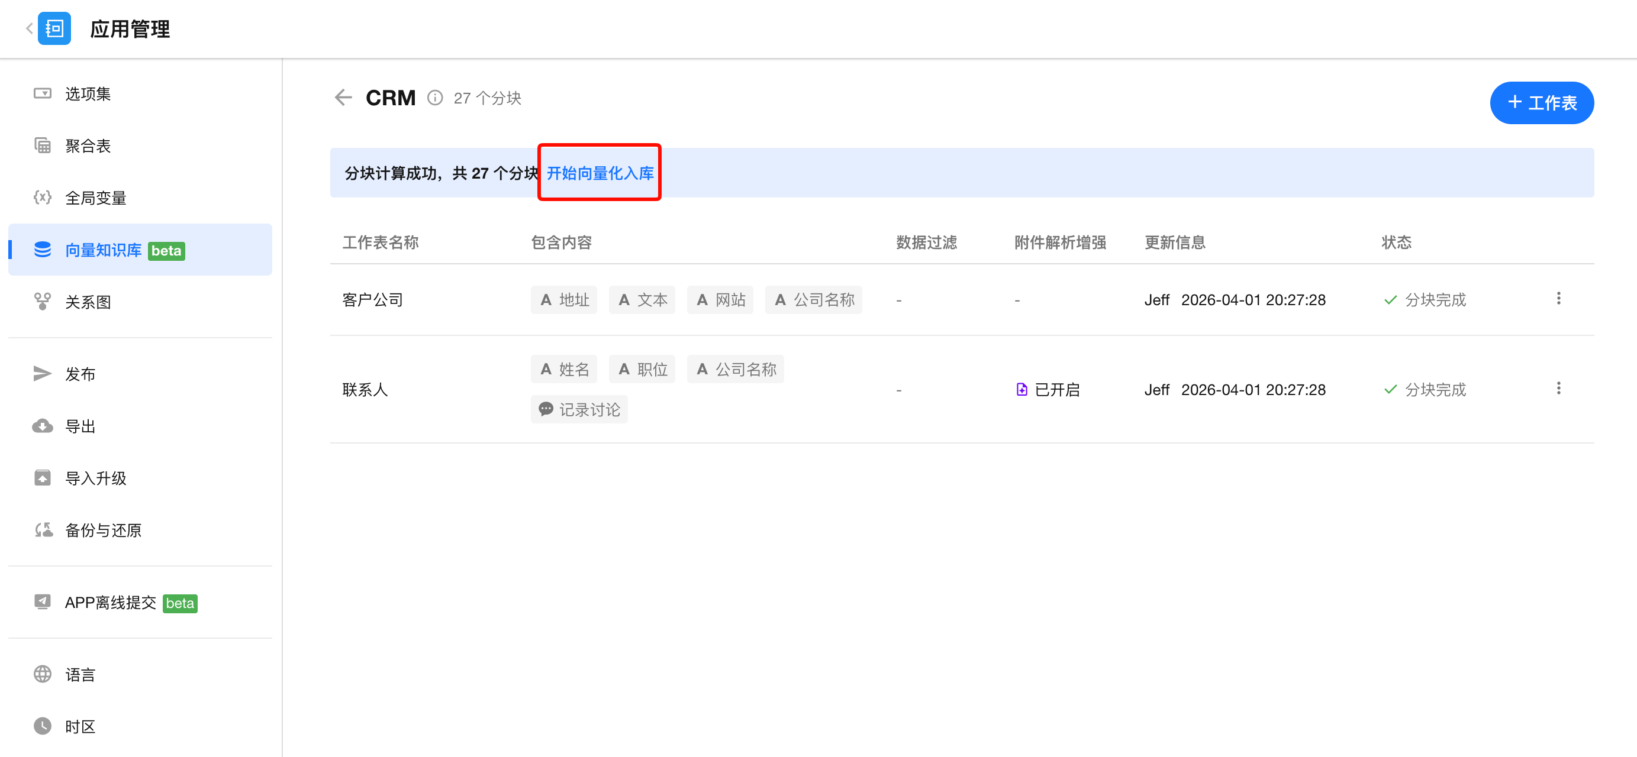1637x757 pixels.
Task: Click the 记录讨论 tag in 联系人 row
Action: click(x=579, y=410)
